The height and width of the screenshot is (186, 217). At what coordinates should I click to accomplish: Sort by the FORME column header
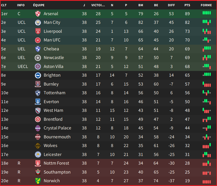click(x=206, y=5)
